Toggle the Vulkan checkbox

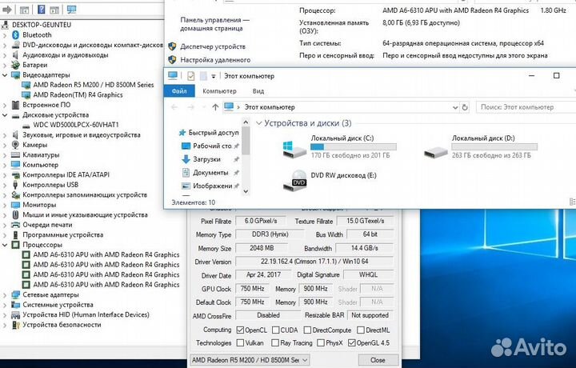tap(240, 342)
